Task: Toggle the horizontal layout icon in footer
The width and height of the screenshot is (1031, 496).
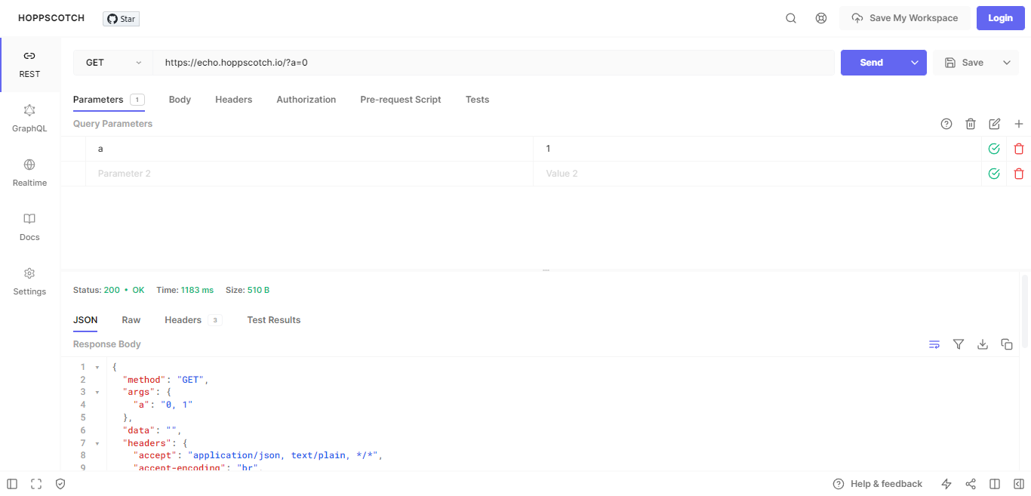Action: tap(995, 484)
